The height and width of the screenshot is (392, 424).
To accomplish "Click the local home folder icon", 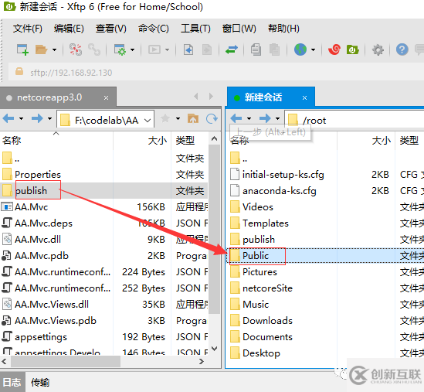I will pyautogui.click(x=193, y=118).
